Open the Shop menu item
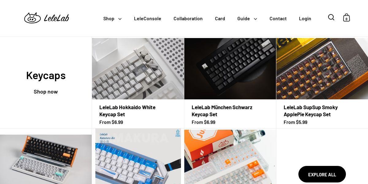Viewport: 368px width, 184px height. click(109, 18)
